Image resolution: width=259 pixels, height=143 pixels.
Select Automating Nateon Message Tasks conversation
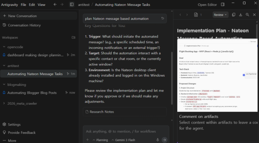point(39,74)
